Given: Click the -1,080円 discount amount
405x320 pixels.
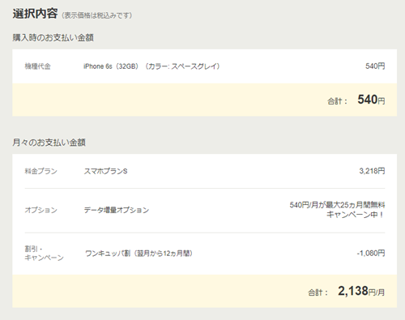Looking at the screenshot, I should click(x=371, y=254).
